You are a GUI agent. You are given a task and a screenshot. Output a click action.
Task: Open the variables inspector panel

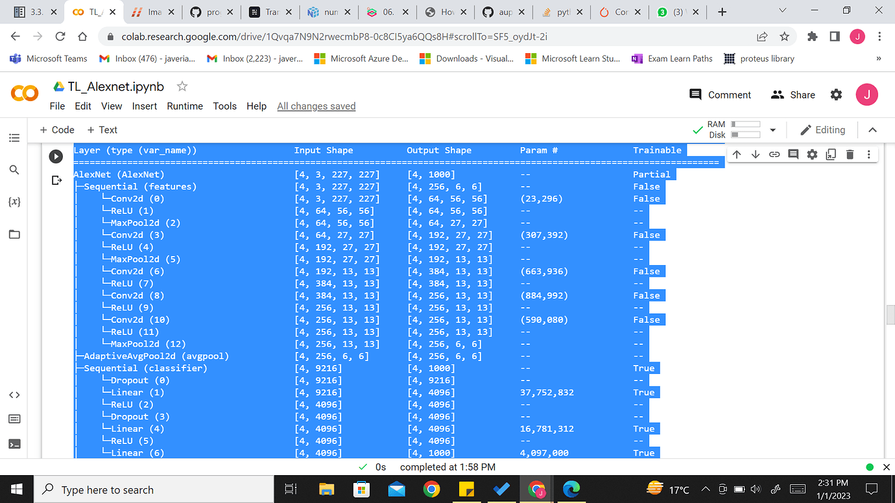[14, 202]
